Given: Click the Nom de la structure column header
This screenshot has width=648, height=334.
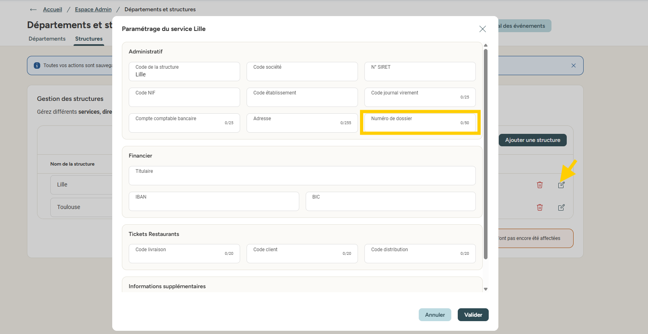Looking at the screenshot, I should [x=72, y=164].
